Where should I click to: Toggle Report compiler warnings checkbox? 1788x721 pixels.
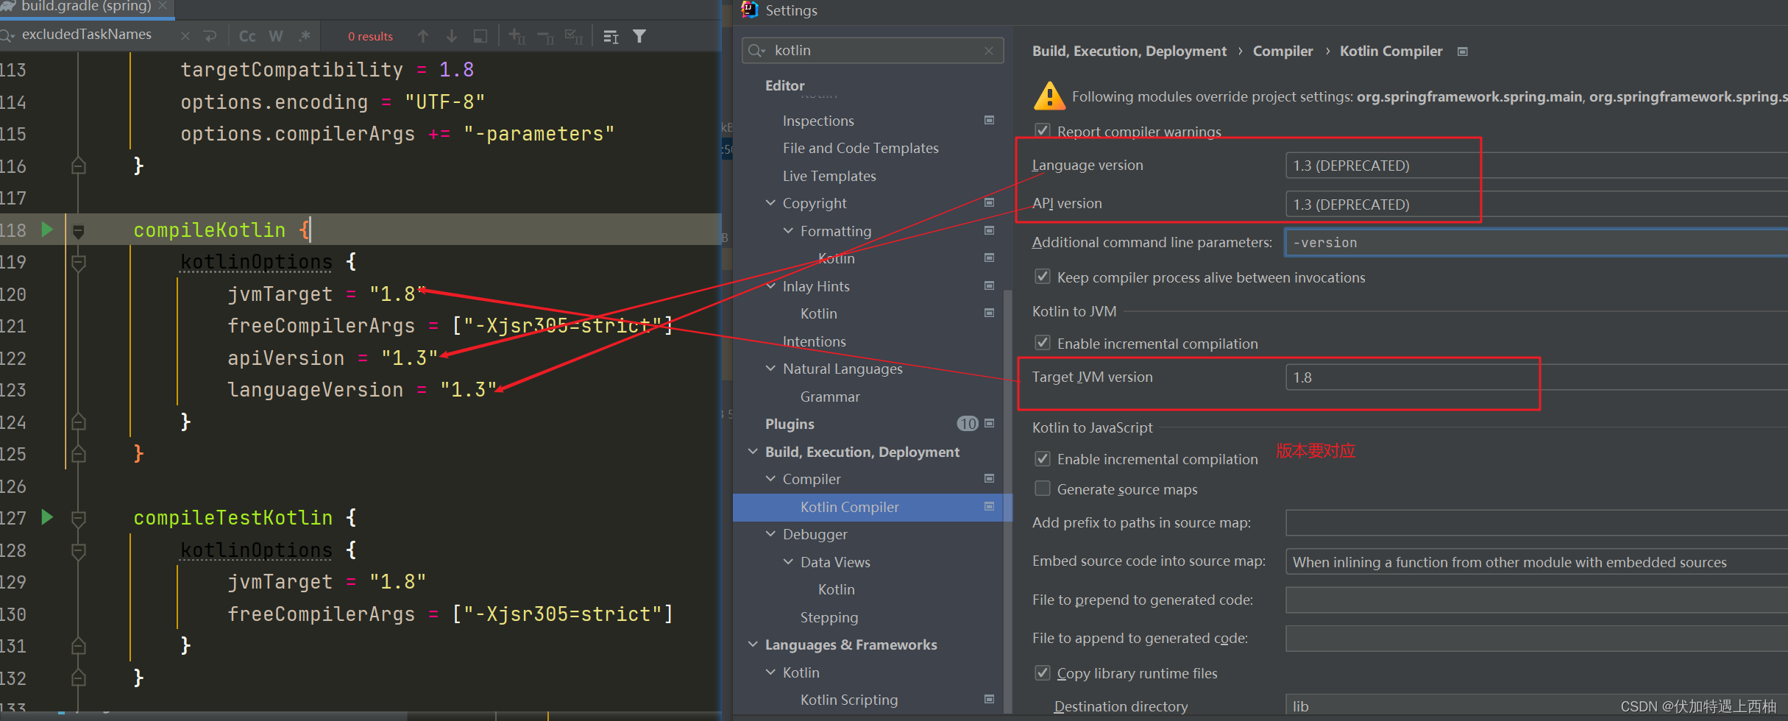[x=1042, y=131]
